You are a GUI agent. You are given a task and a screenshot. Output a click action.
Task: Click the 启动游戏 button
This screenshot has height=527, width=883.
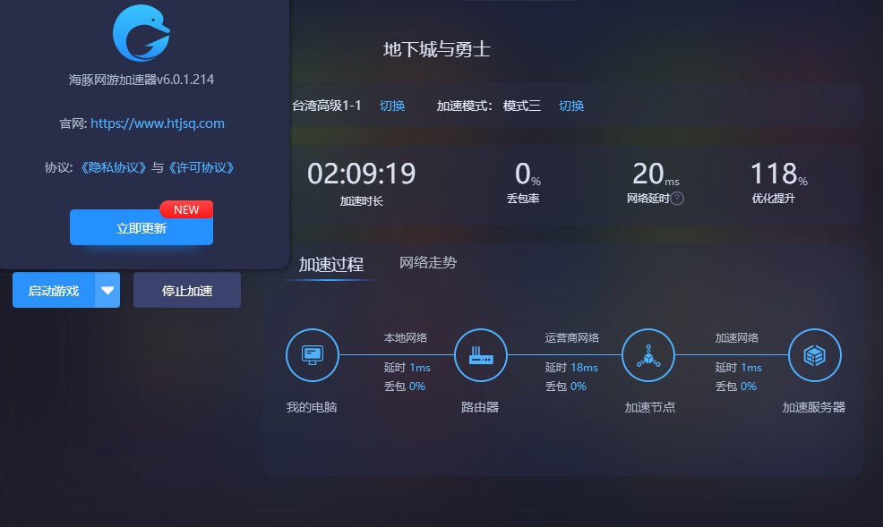click(x=54, y=290)
